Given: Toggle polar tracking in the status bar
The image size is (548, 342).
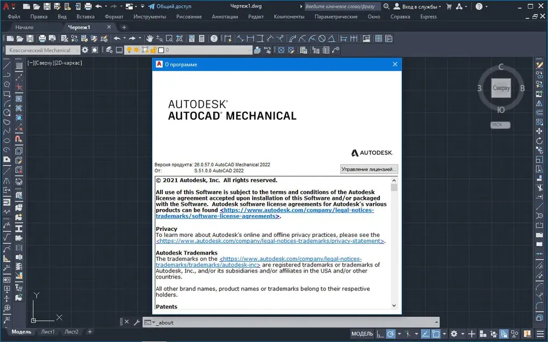Looking at the screenshot, I should 391,334.
